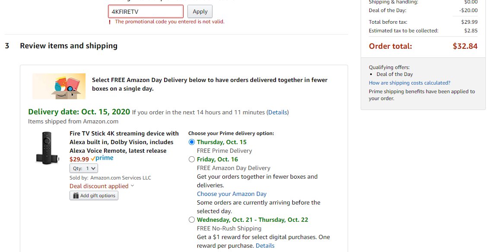Click the chevron beside Deal discount applied

(x=133, y=186)
